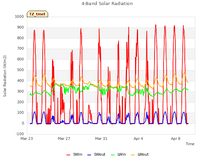Click the 800 y-axis tick label

(20, 38)
